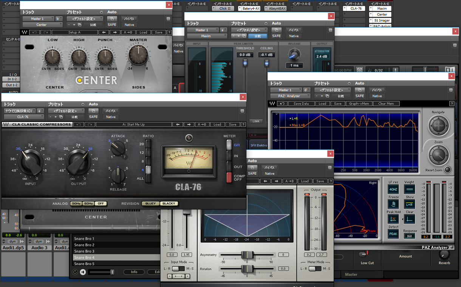
Task: Select next setup arrow in Center plugin
Action: pyautogui.click(x=116, y=32)
